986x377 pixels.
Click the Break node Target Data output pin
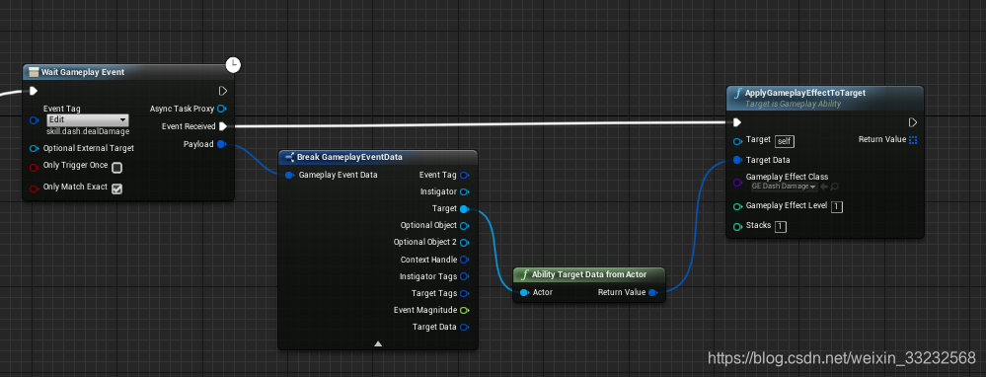pos(464,327)
